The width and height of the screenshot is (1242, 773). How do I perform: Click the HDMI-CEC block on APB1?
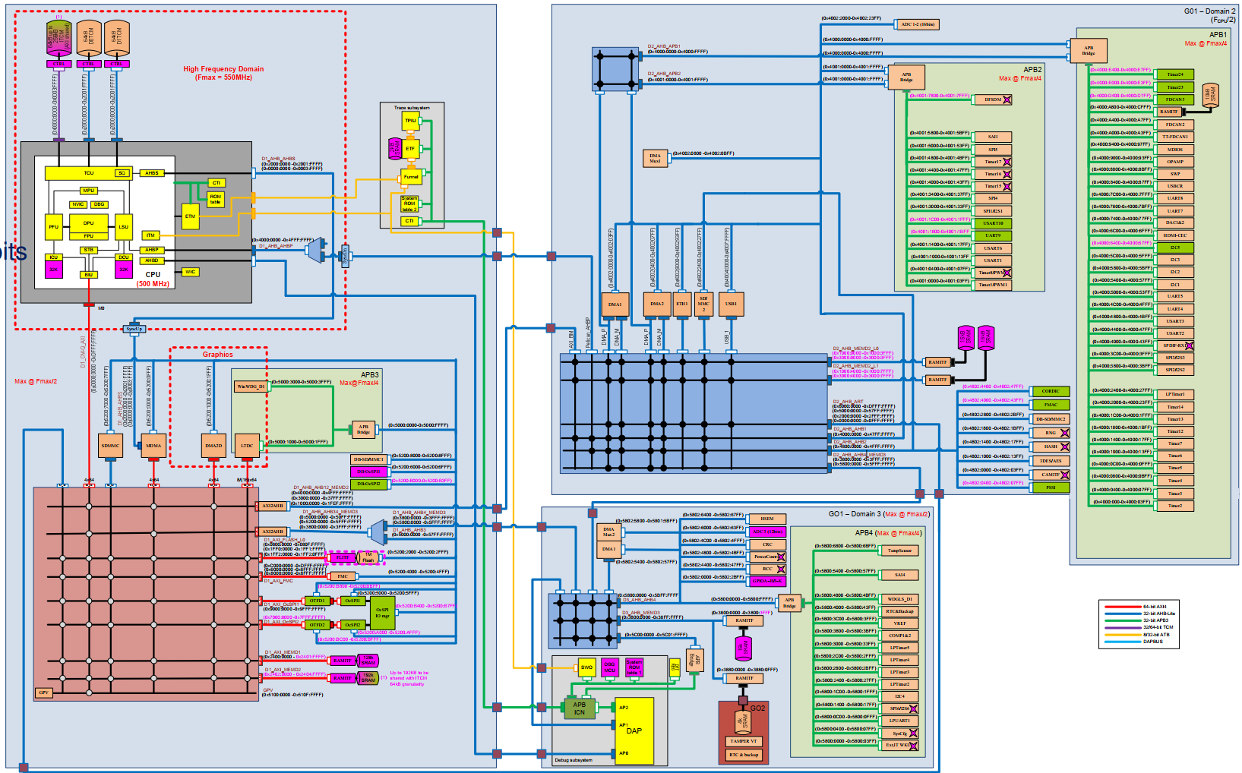pyautogui.click(x=1175, y=235)
